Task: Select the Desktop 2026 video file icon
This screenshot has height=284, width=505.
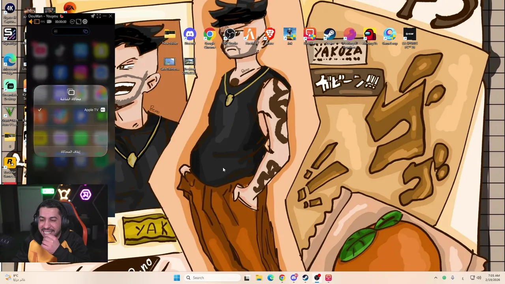Action: point(189,66)
